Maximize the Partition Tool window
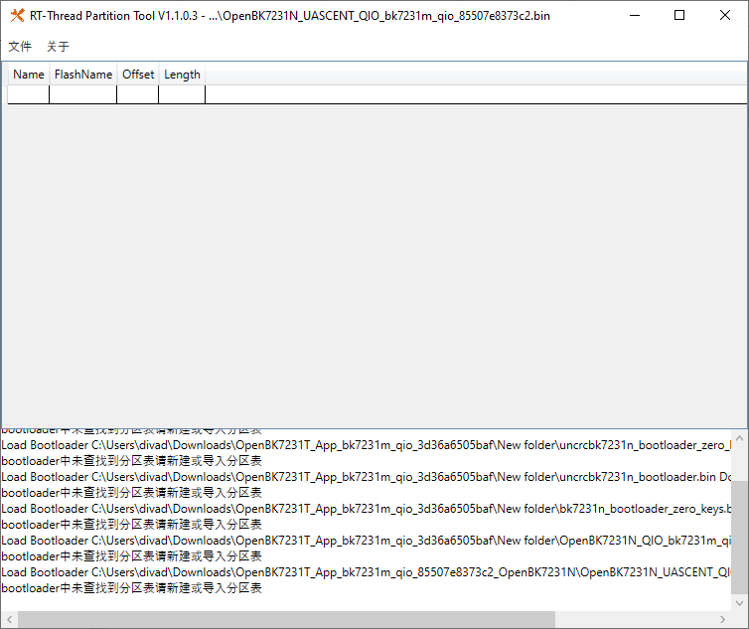Viewport: 749px width, 629px height. point(679,15)
